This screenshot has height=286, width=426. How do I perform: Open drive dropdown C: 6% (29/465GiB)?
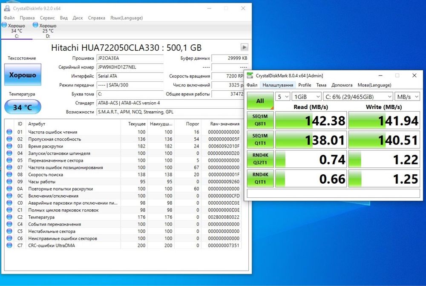[358, 97]
